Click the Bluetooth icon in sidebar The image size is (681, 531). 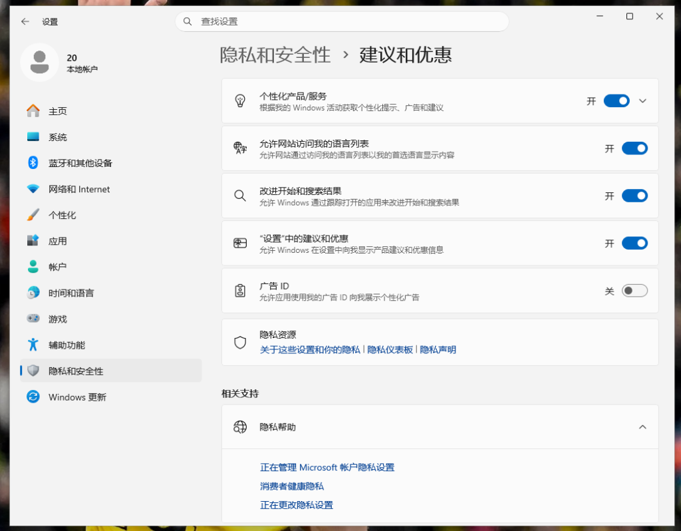(x=33, y=162)
